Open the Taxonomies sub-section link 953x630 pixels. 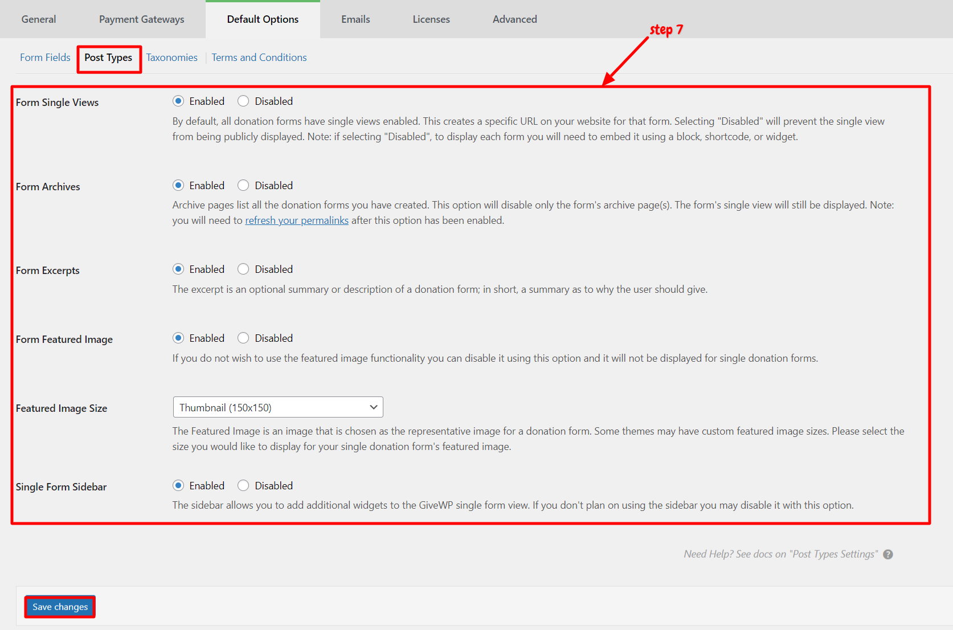click(172, 58)
